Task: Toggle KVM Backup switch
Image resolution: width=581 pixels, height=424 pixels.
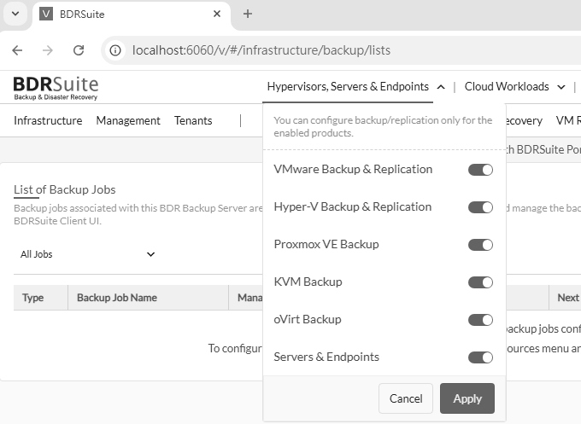Action: pyautogui.click(x=480, y=282)
